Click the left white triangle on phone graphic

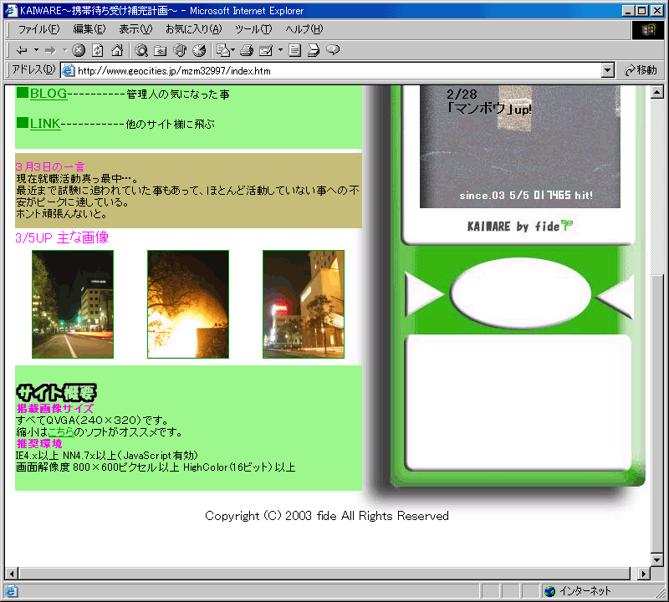422,294
